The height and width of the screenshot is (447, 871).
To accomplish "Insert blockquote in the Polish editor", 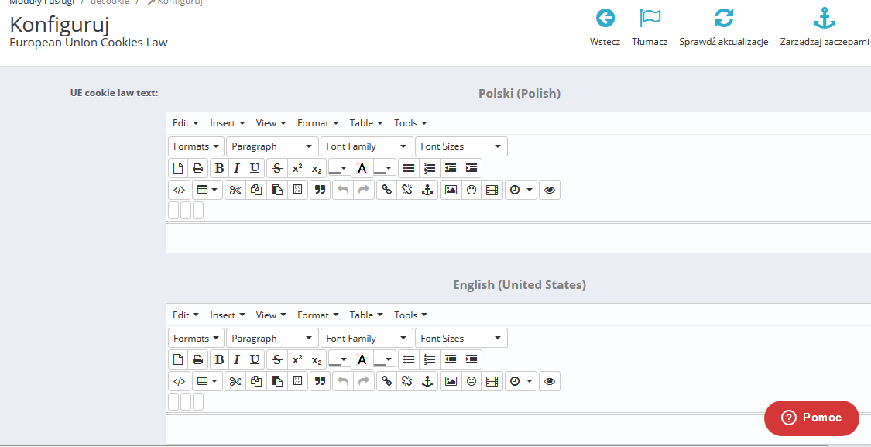I will point(319,190).
